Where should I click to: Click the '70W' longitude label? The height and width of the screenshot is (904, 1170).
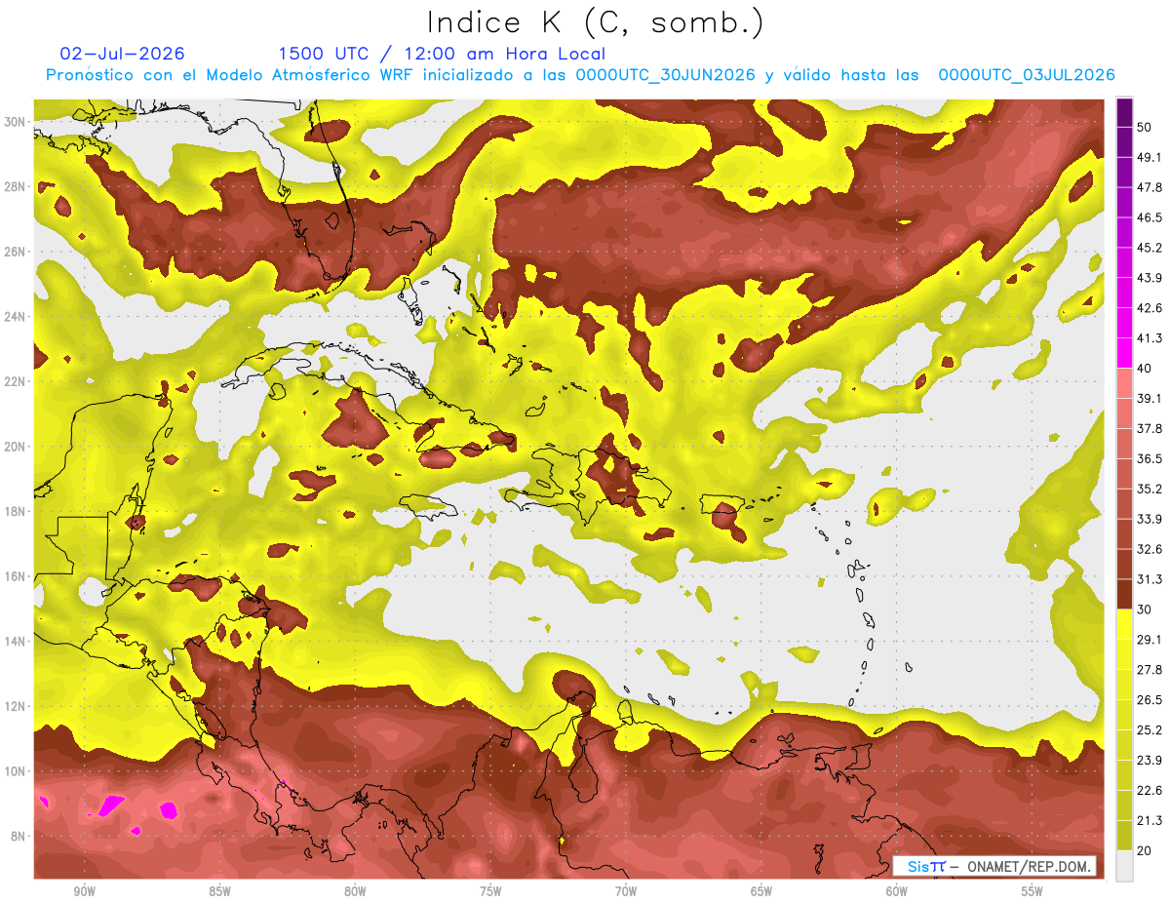click(626, 891)
